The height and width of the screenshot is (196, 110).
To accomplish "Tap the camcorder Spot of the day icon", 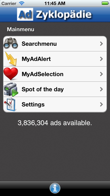I will tap(11, 89).
